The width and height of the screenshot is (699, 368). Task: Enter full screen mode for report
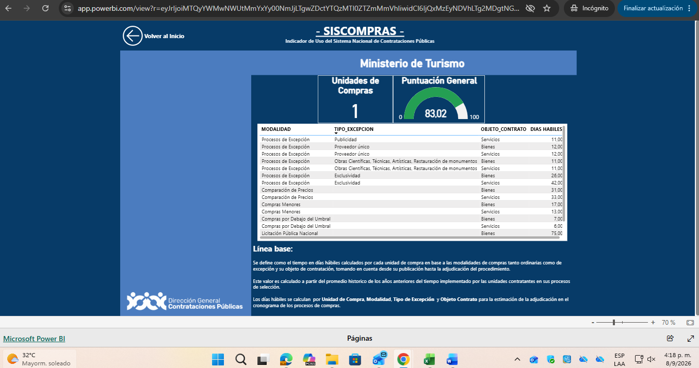click(691, 339)
